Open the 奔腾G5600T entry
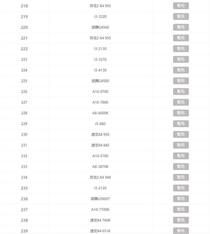The width and height of the screenshot is (210, 234). 100,199
